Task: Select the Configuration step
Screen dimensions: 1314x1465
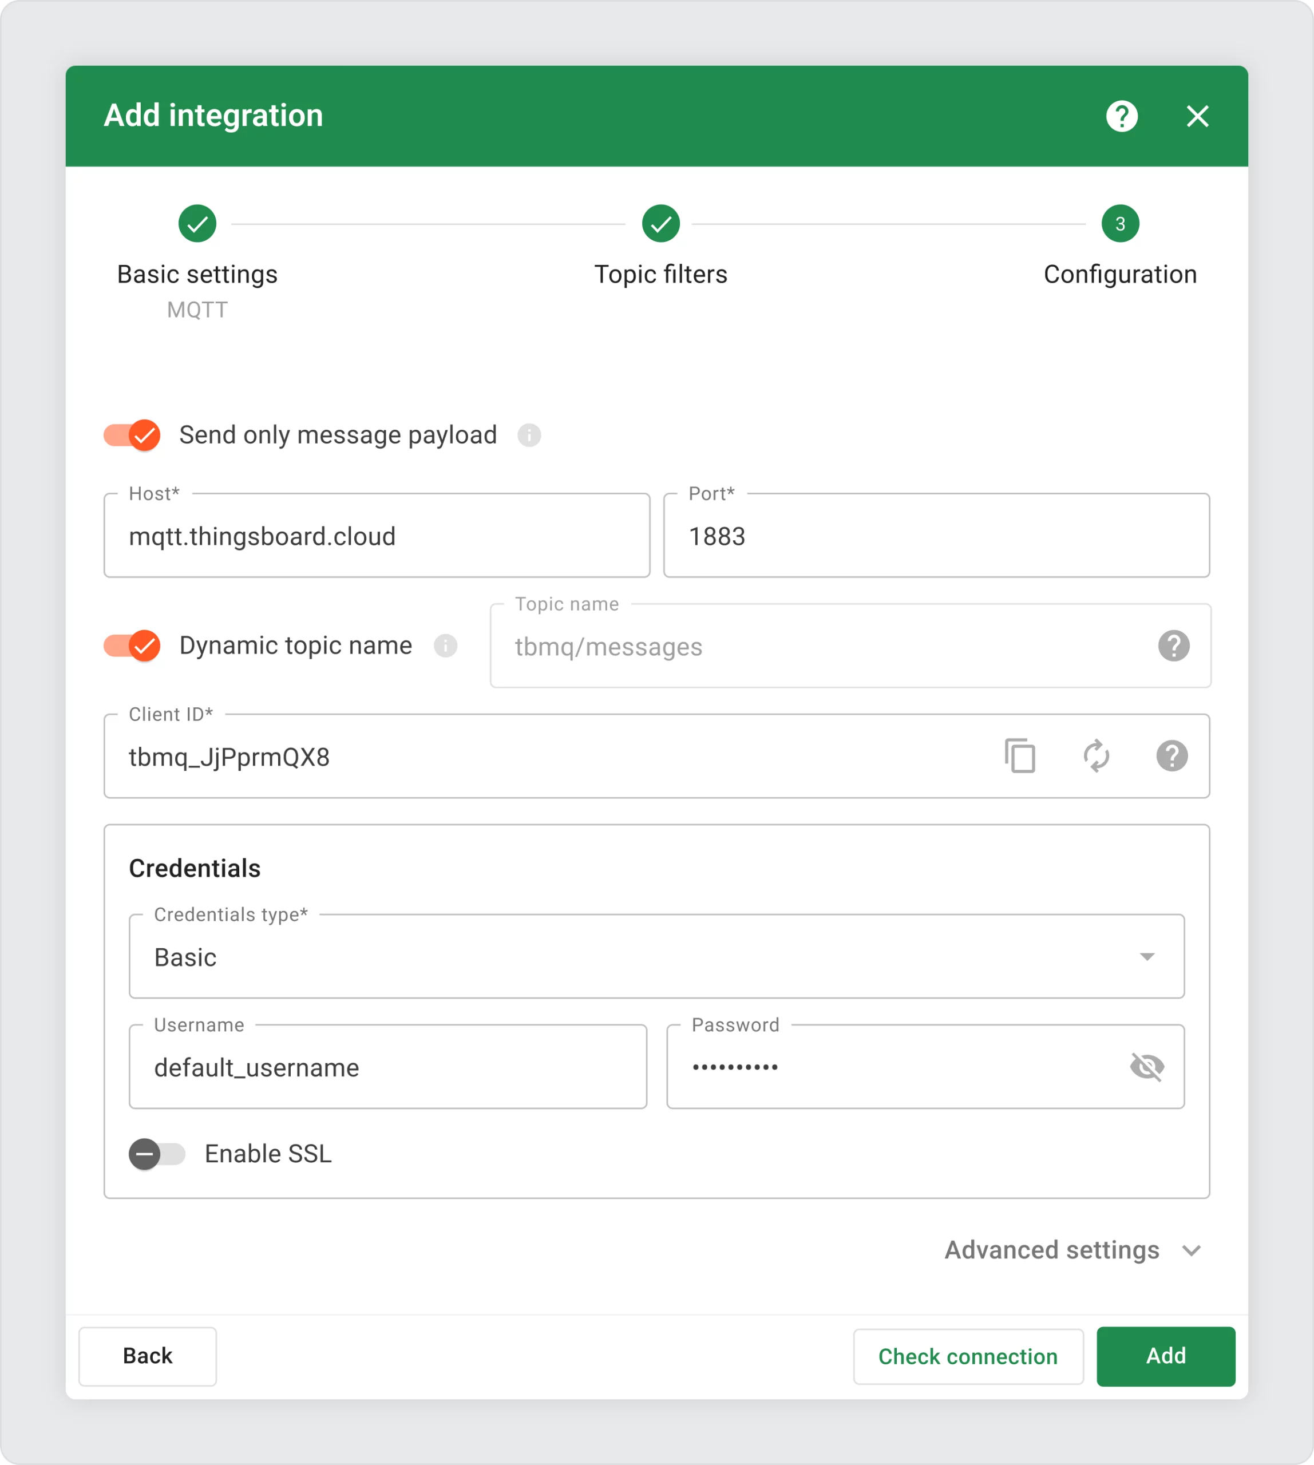Action: pos(1120,224)
